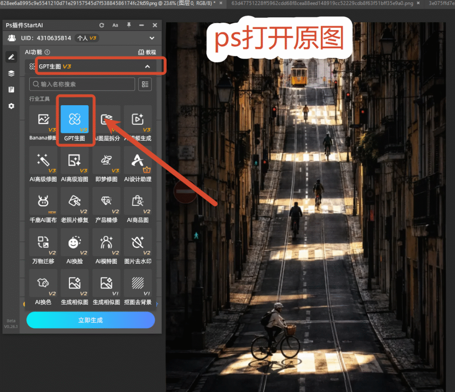Screen dimensions: 455x392
Task: Click the refresh icon in StartAI panel header
Action: [102, 25]
